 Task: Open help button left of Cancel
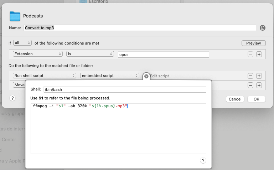click(12, 98)
